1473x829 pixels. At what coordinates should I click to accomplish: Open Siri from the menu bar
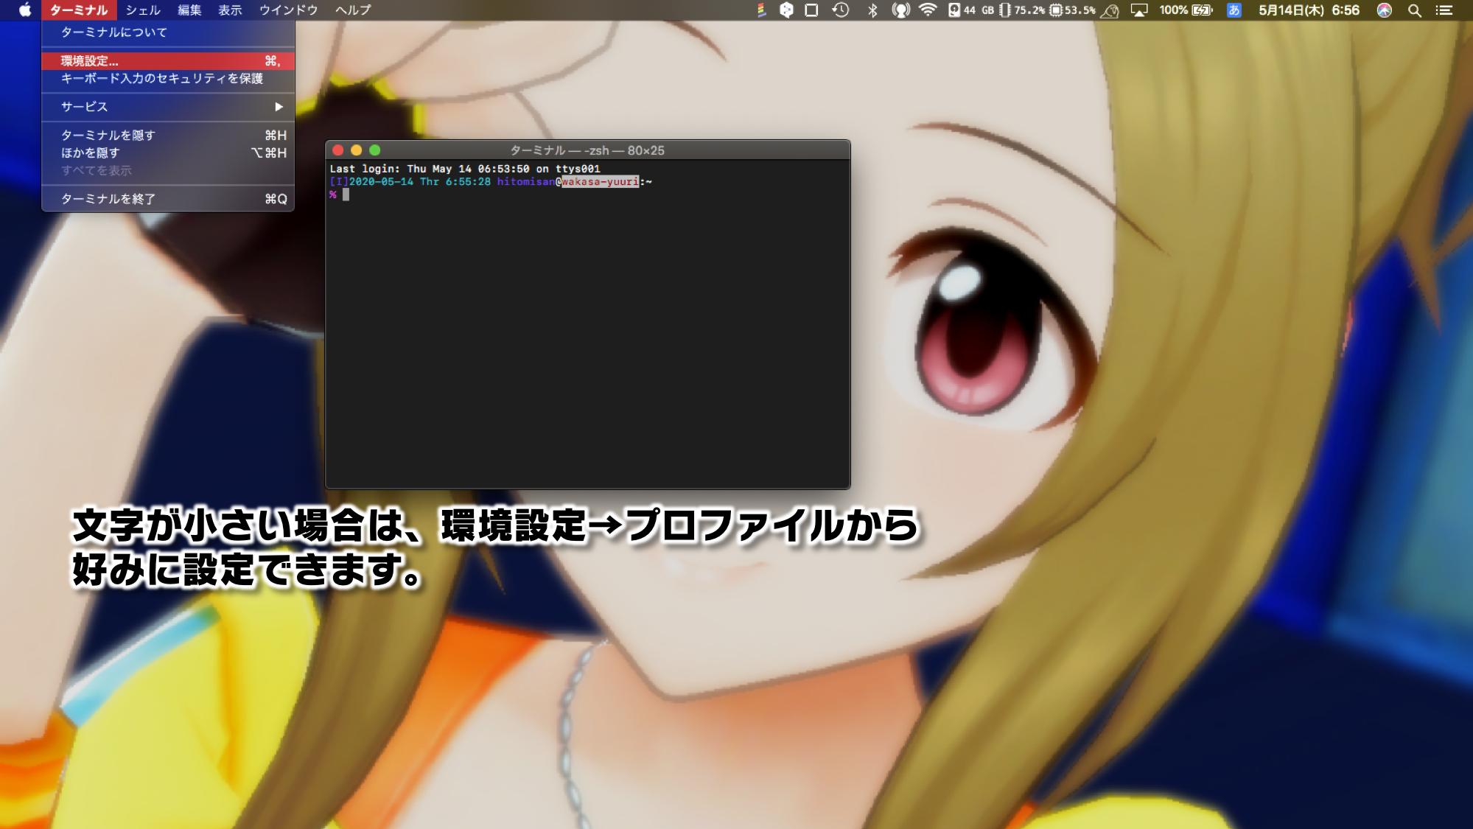tap(1385, 10)
